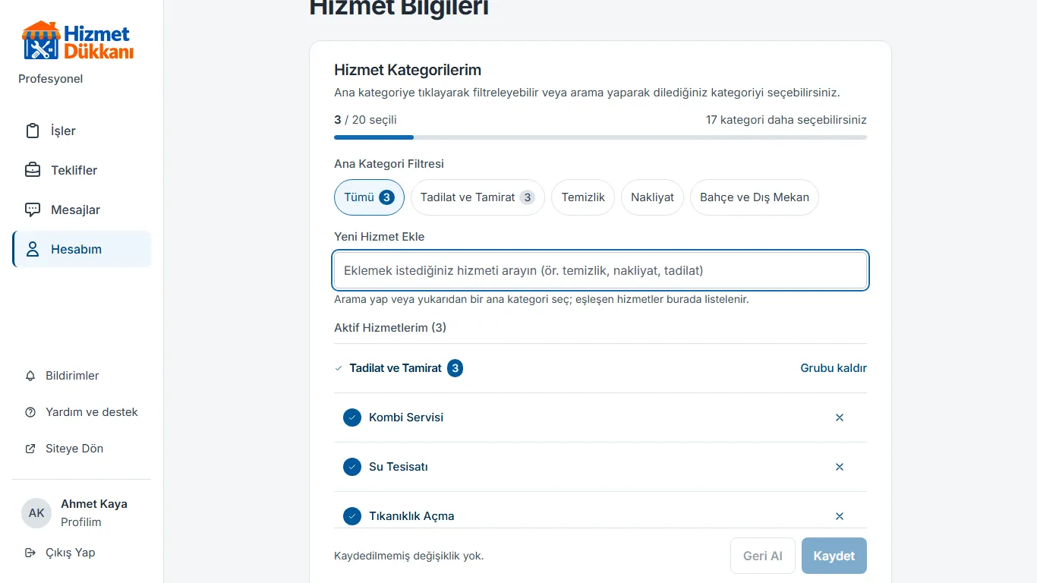Viewport: 1037px width, 583px height.
Task: Click Yardım ve destek question icon
Action: coord(30,412)
